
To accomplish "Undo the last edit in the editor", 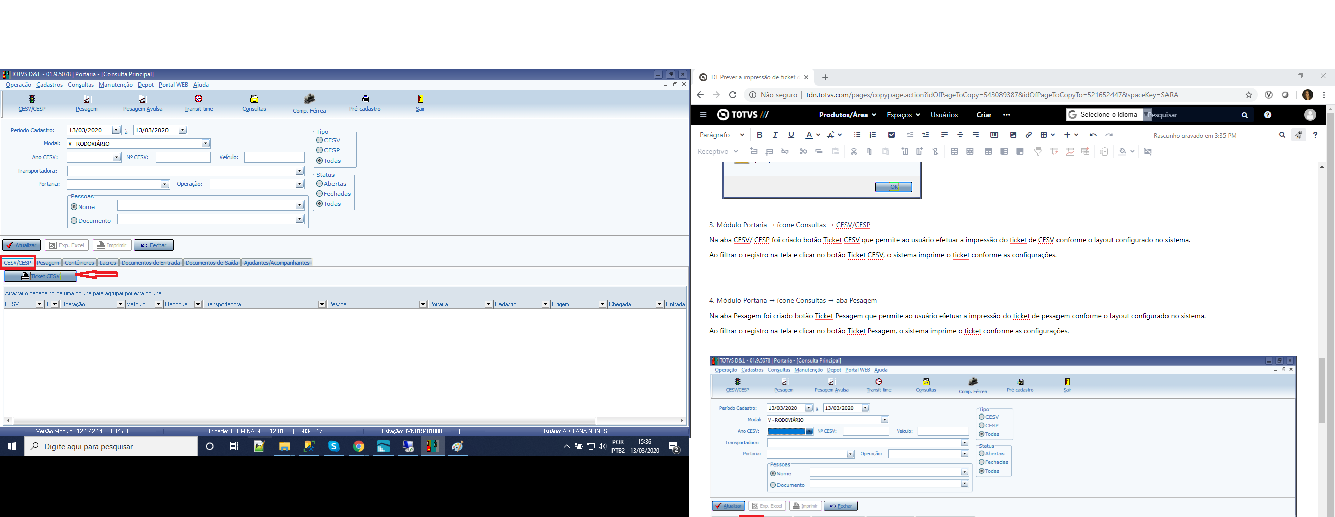I will point(1093,135).
